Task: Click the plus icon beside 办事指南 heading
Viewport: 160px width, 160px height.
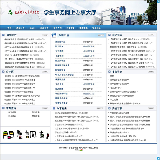Action: click(54, 108)
